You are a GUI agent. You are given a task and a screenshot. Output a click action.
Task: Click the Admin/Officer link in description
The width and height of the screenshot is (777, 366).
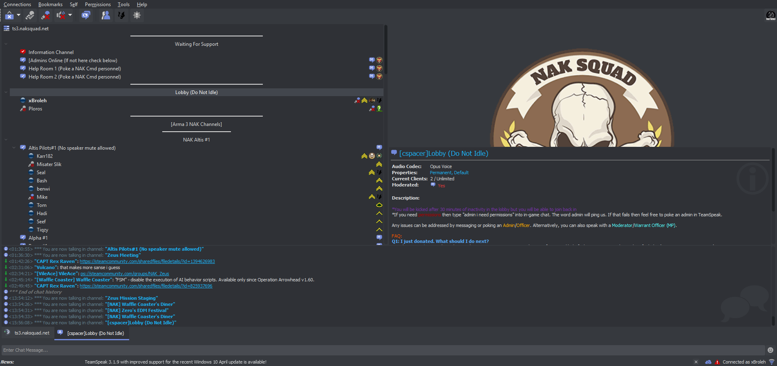coord(516,225)
